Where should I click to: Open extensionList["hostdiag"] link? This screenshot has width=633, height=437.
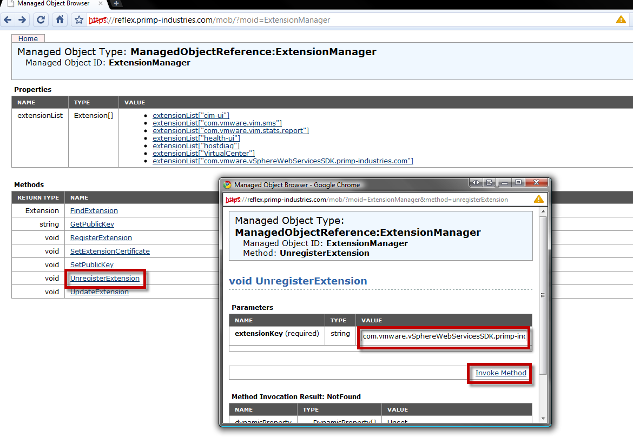[196, 146]
